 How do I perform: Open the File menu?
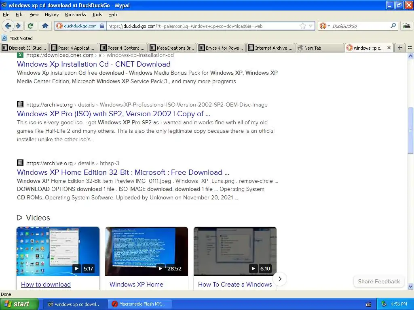pyautogui.click(x=6, y=15)
